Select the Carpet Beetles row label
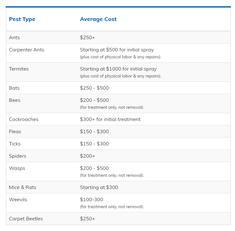The image size is (235, 231). click(x=26, y=219)
